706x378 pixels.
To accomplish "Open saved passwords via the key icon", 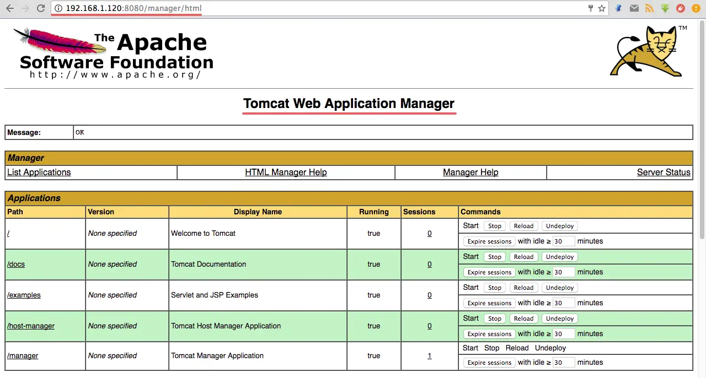I will [591, 8].
